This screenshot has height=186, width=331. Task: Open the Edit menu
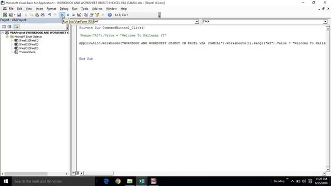pyautogui.click(x=20, y=9)
